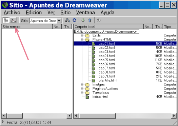Open the Ventana menu
Viewport: 178px width, 126px height.
click(x=85, y=13)
